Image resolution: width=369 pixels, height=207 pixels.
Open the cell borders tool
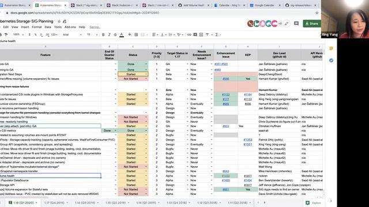(x=136, y=34)
